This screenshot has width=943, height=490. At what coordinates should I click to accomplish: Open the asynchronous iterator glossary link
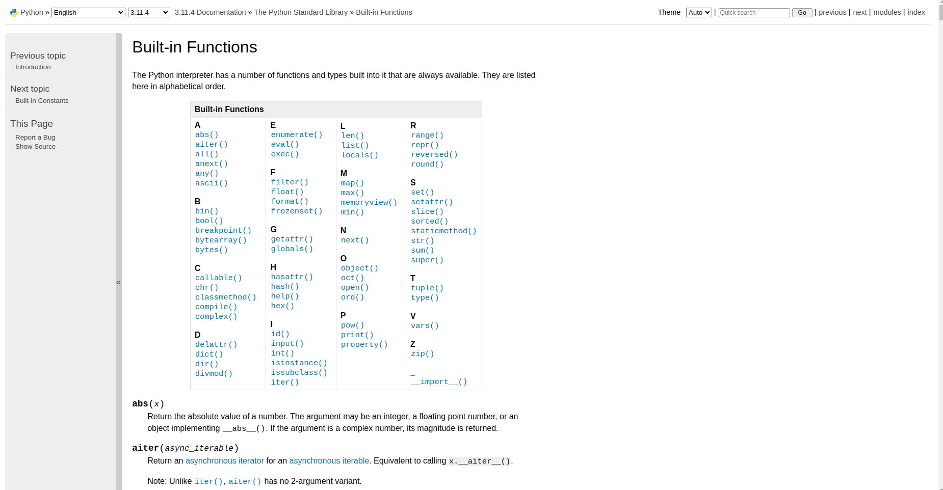point(225,460)
